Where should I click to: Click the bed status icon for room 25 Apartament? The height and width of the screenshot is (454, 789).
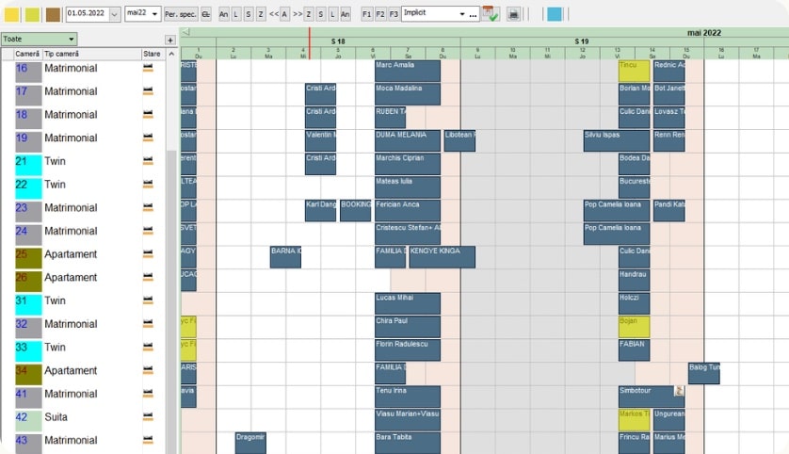(148, 254)
